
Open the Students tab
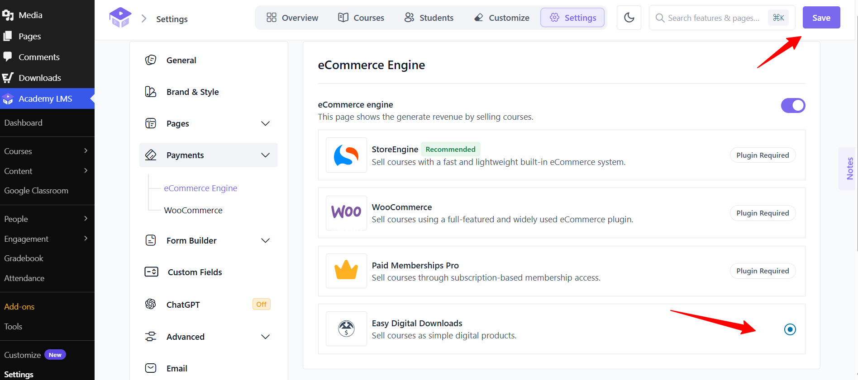tap(429, 18)
